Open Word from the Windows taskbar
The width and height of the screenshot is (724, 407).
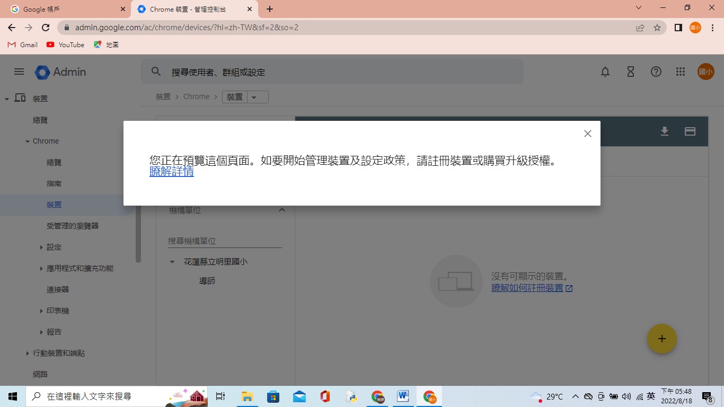[403, 396]
